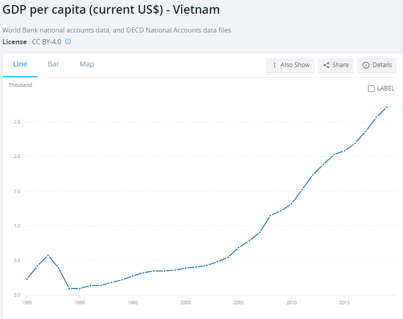
Task: Open the Map tab
Action: (87, 64)
